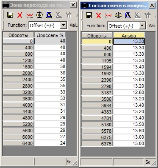The image size is (158, 168).
Task: Select highlighted Альфа cell 13.30 at 0 RPM
Action: coord(129,42)
